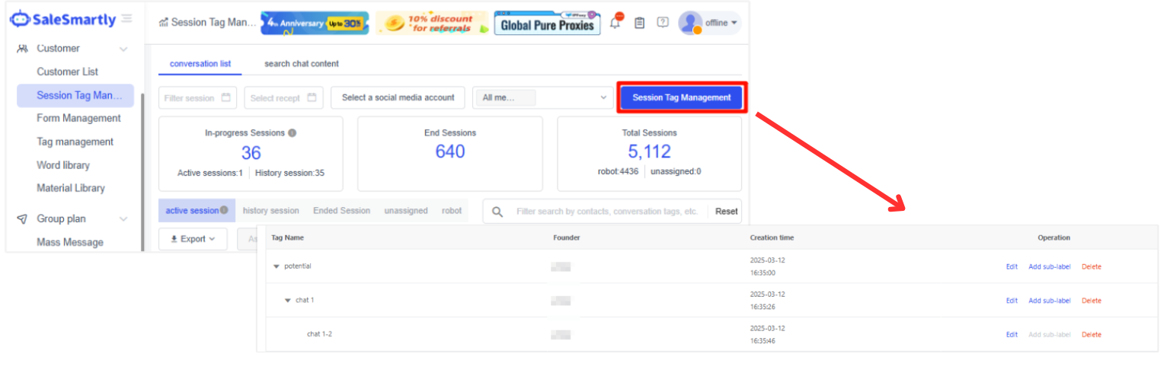Open the All members dropdown

tap(542, 97)
